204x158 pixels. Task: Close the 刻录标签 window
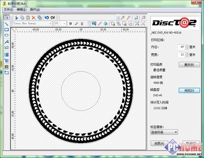pos(197,2)
